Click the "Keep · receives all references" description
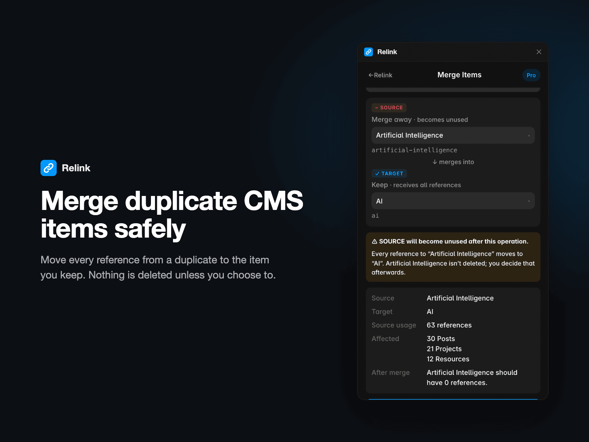This screenshot has height=442, width=589. (416, 185)
